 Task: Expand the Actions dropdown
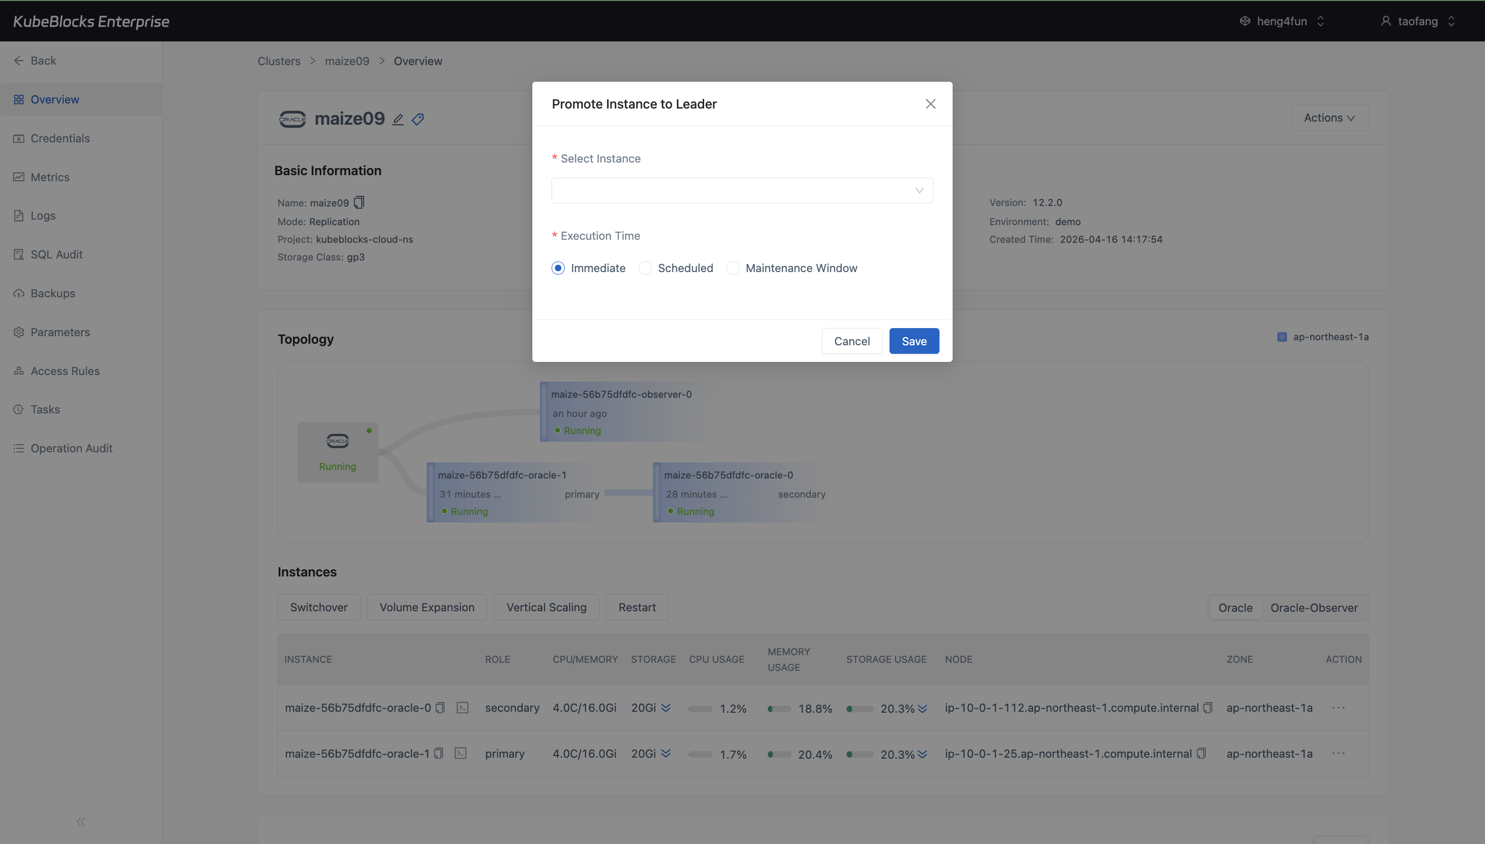(x=1329, y=118)
